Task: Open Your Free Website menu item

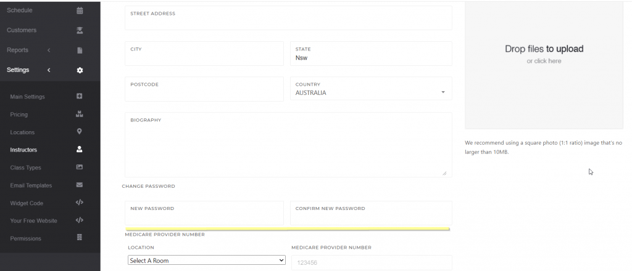Action: point(33,220)
